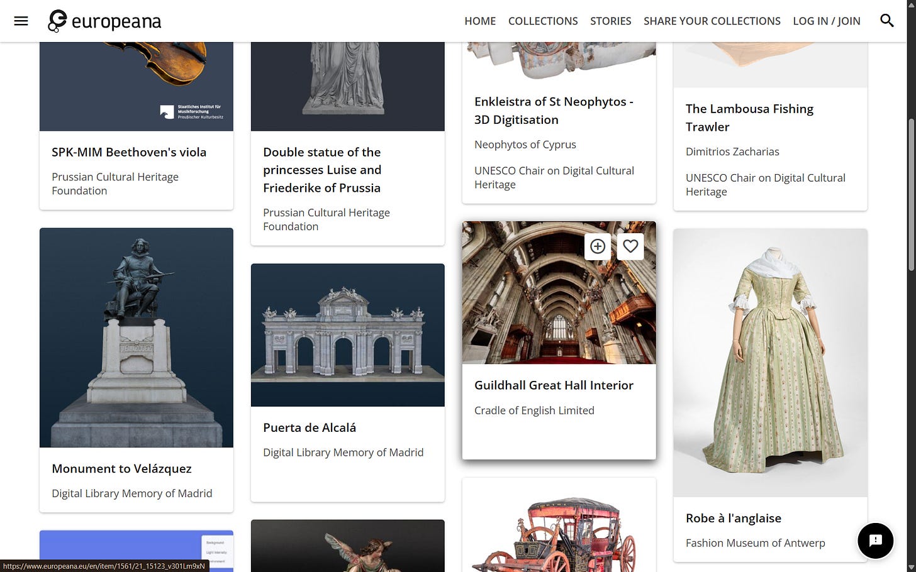Open SHARE YOUR COLLECTIONS link
This screenshot has width=916, height=572.
click(x=712, y=21)
